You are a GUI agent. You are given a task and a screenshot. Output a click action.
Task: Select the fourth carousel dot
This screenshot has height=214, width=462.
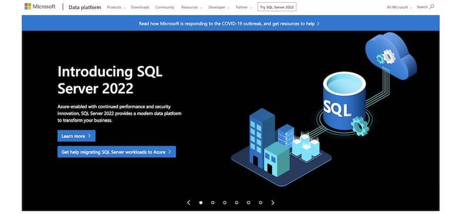tap(237, 203)
